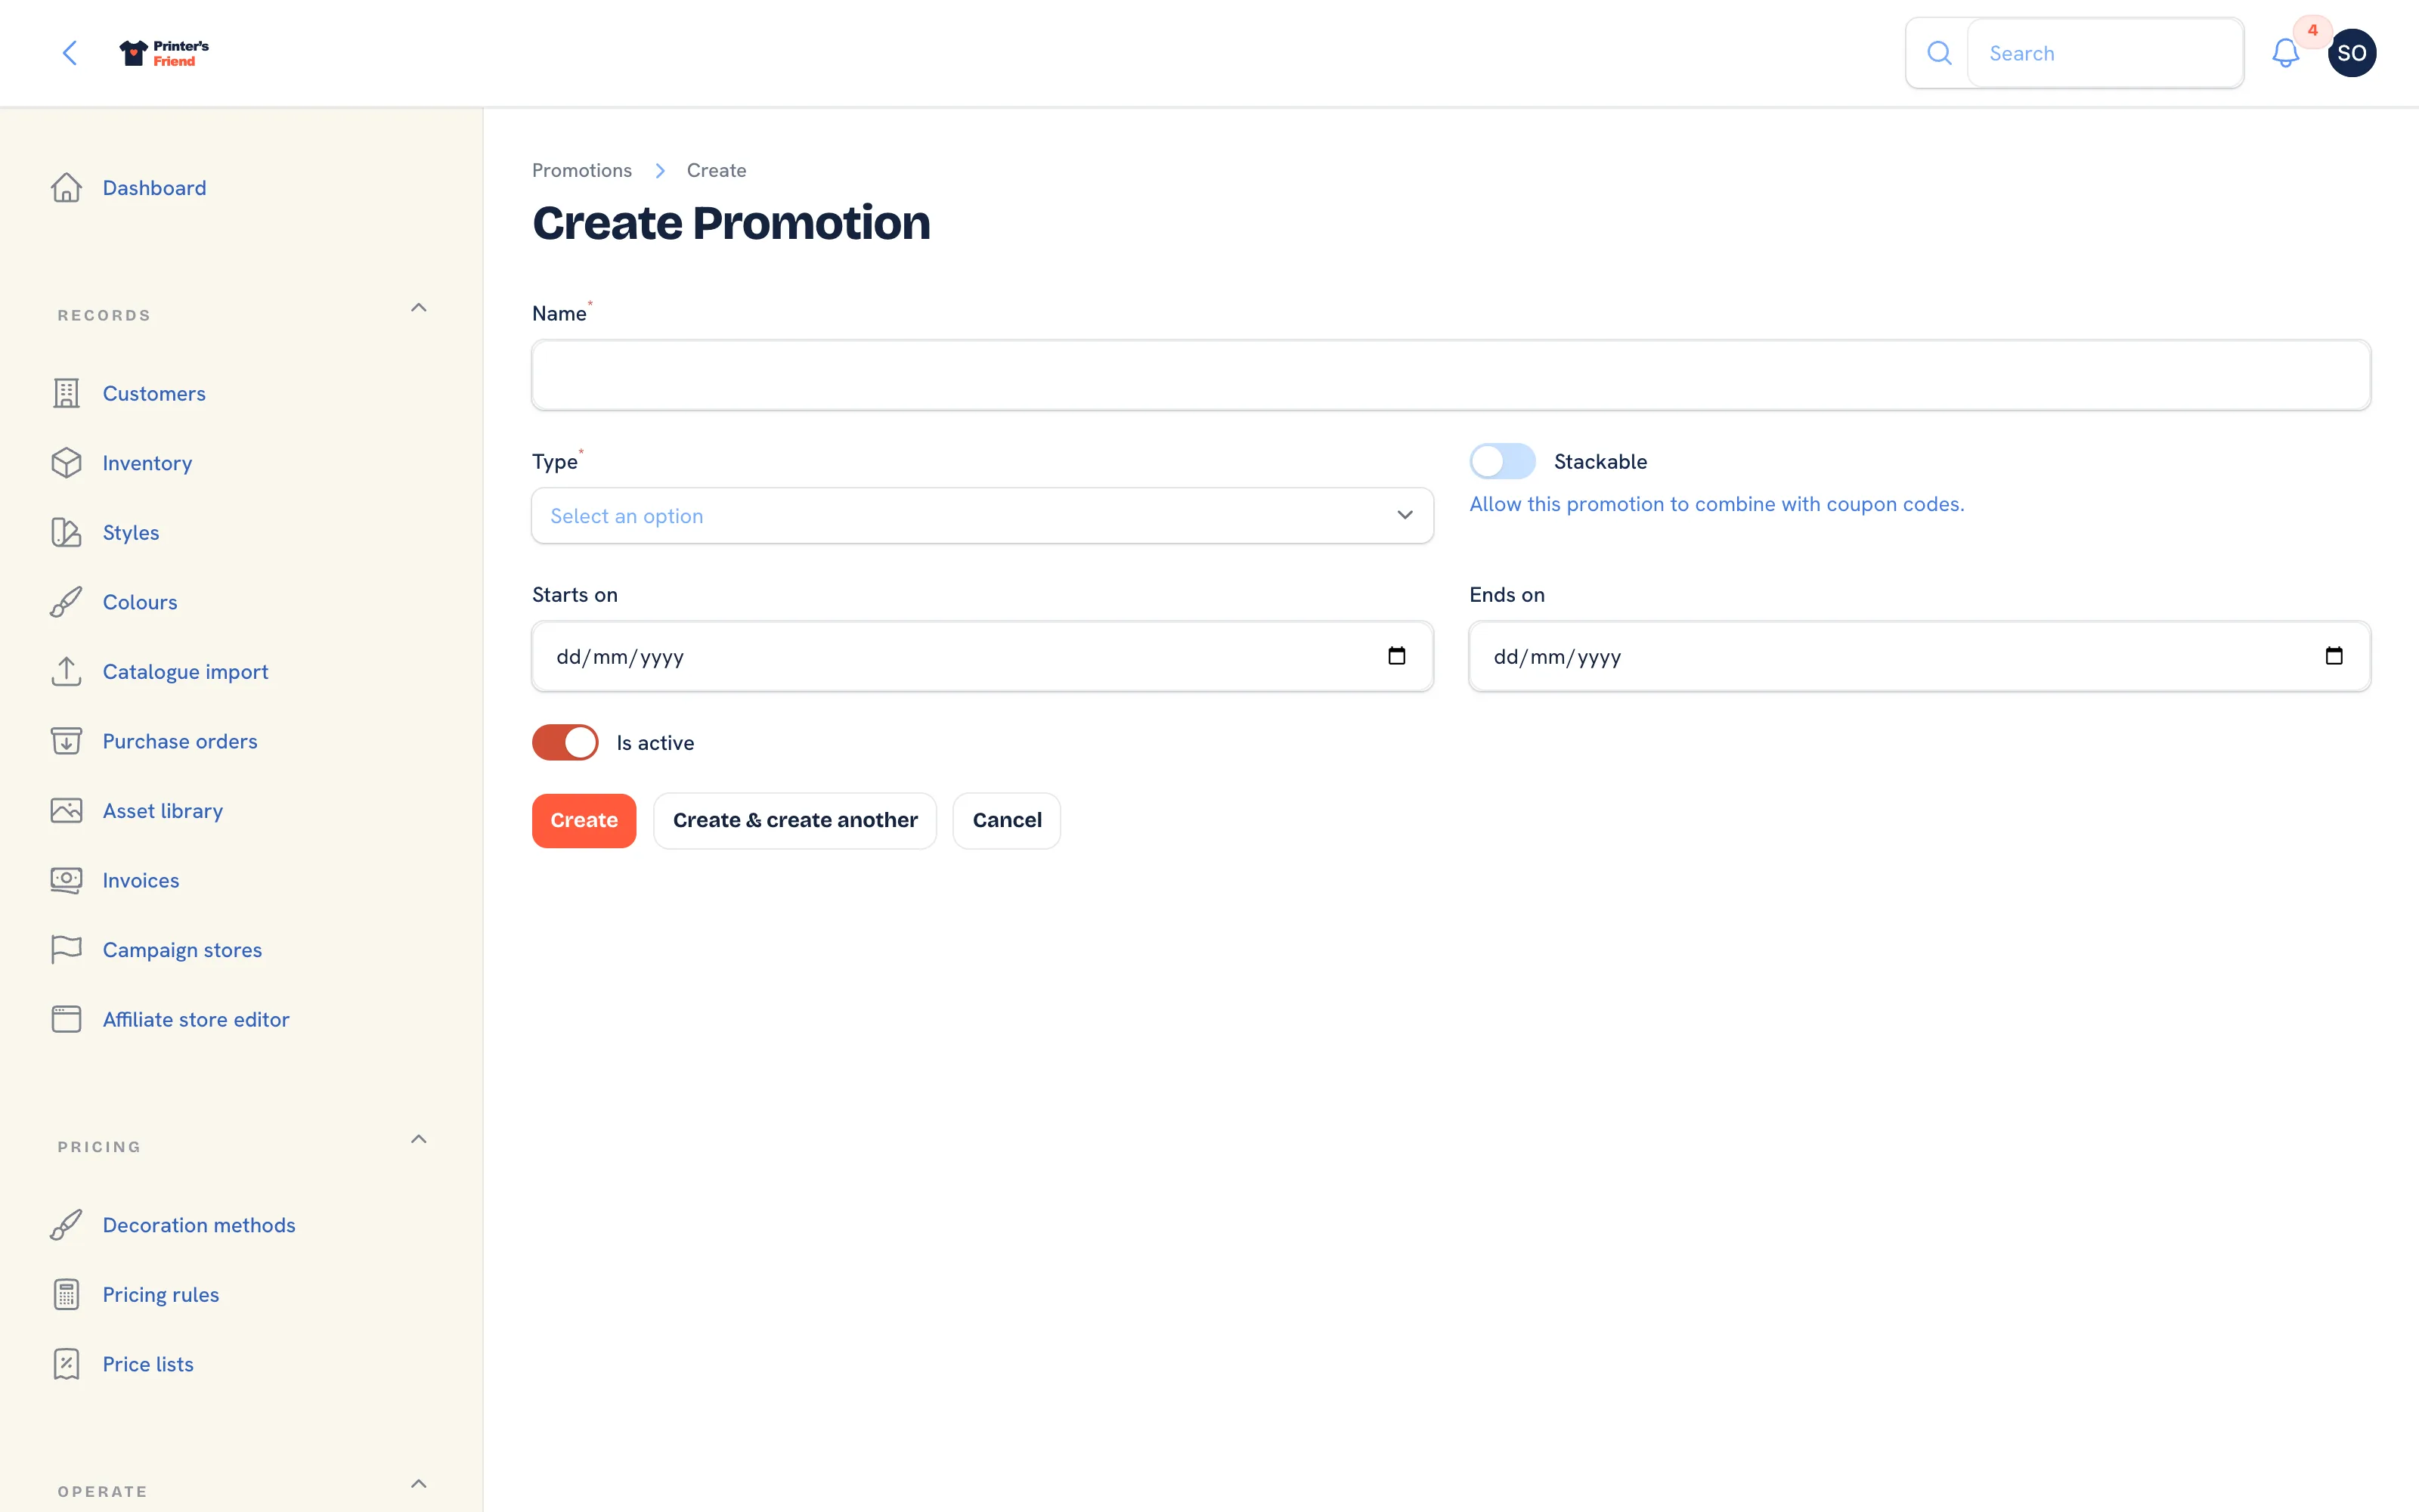This screenshot has width=2419, height=1512.
Task: Click the Pricing rules calculator icon
Action: click(x=67, y=1294)
